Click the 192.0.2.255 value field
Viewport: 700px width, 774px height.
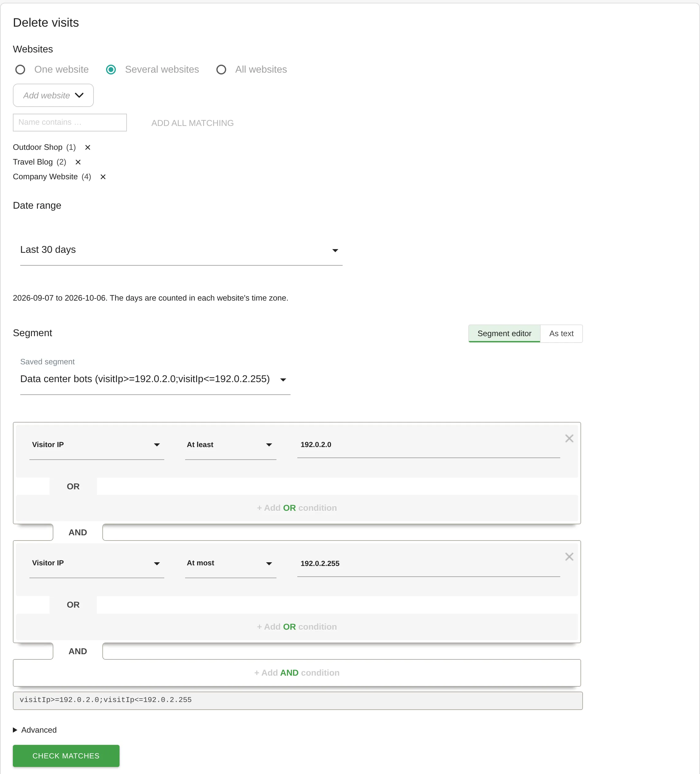pyautogui.click(x=428, y=563)
